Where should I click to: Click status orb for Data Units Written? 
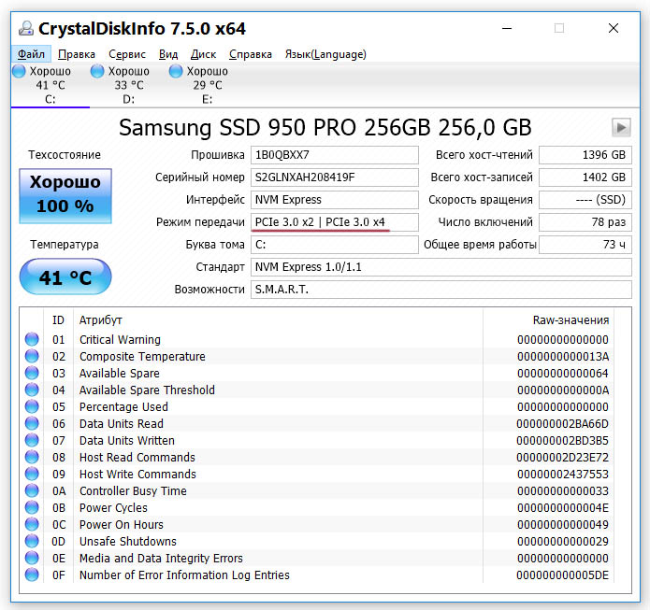pos(32,440)
